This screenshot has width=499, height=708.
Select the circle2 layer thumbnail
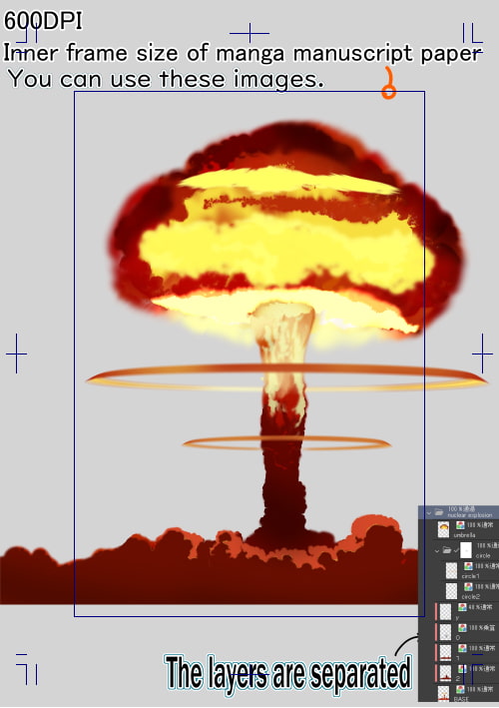(x=452, y=591)
